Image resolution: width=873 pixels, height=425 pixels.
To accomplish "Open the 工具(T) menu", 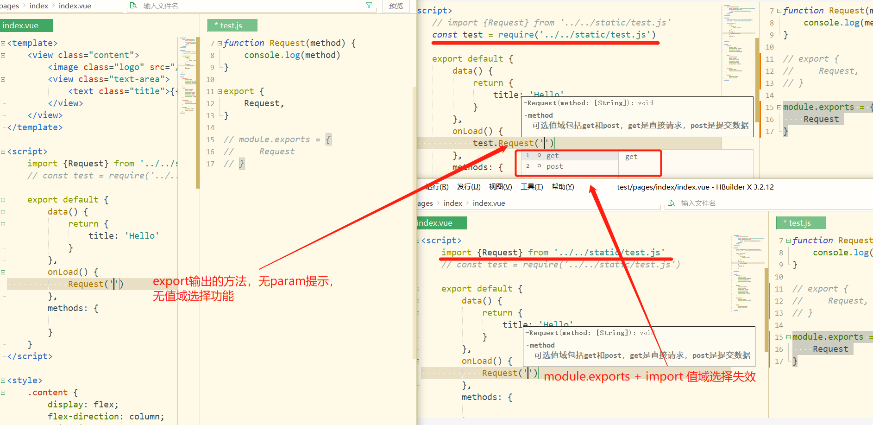I will pos(531,187).
